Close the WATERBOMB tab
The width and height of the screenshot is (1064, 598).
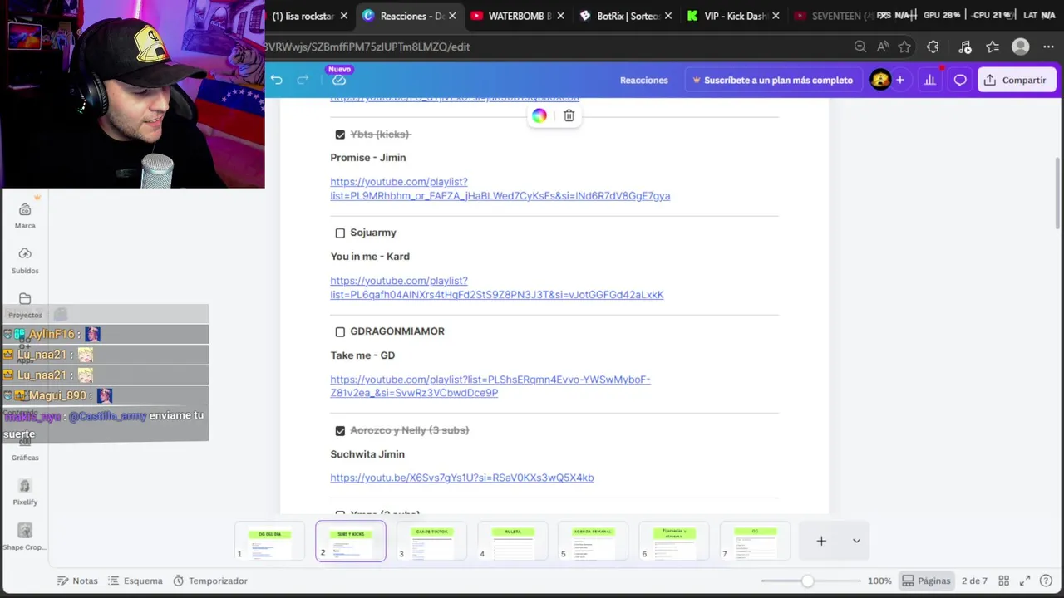click(x=561, y=16)
